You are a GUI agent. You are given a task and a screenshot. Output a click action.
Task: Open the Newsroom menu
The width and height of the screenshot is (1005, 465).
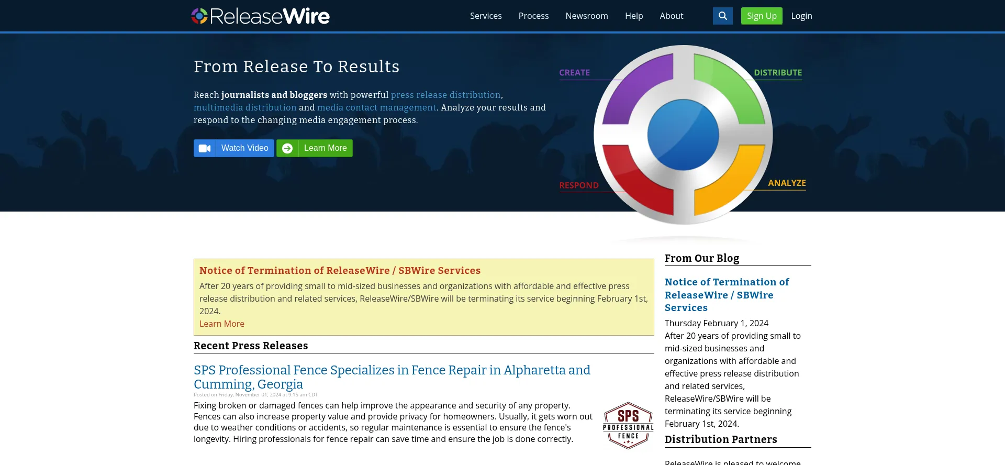587,16
